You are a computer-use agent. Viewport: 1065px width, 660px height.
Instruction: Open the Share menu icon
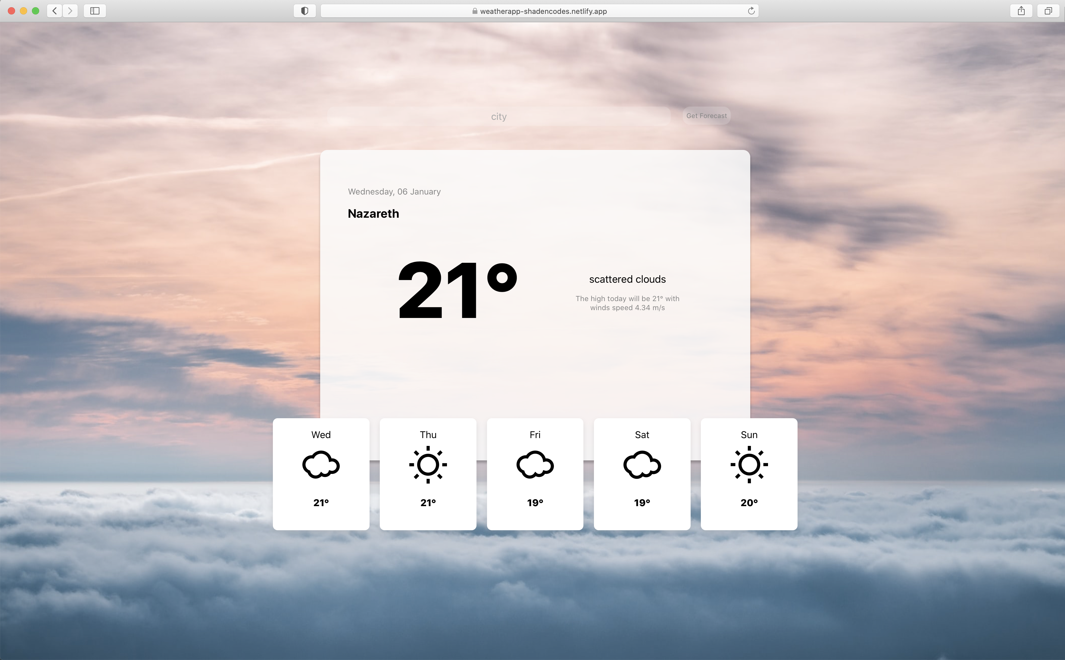pyautogui.click(x=1021, y=11)
